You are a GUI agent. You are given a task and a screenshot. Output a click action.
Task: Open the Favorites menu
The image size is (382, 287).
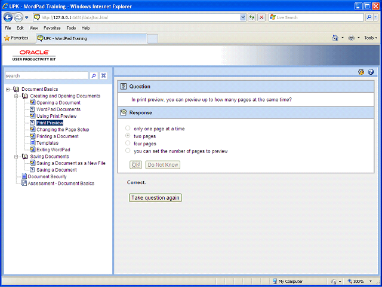tap(52, 28)
